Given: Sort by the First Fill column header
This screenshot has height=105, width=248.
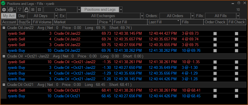Looking at the screenshot, I should [130, 22].
